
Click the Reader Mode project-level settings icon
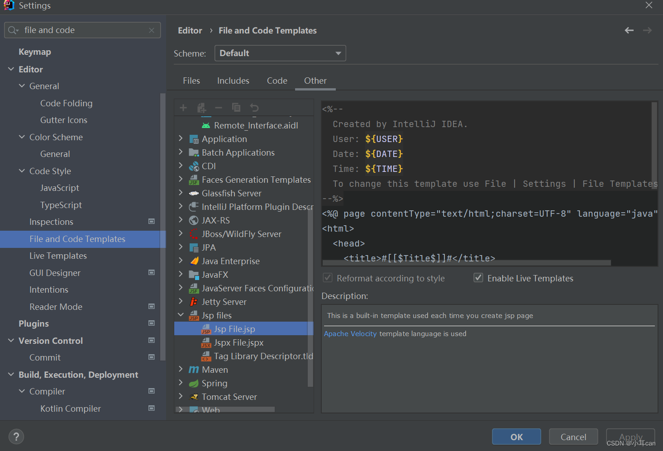(x=152, y=307)
